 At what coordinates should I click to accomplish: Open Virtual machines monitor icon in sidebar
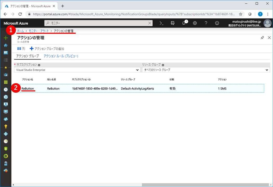[x=6, y=104]
